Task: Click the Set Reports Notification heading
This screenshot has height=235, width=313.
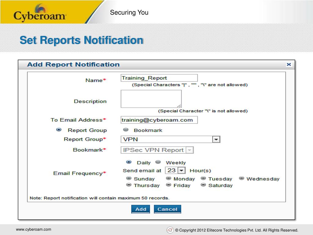Action: click(x=81, y=40)
